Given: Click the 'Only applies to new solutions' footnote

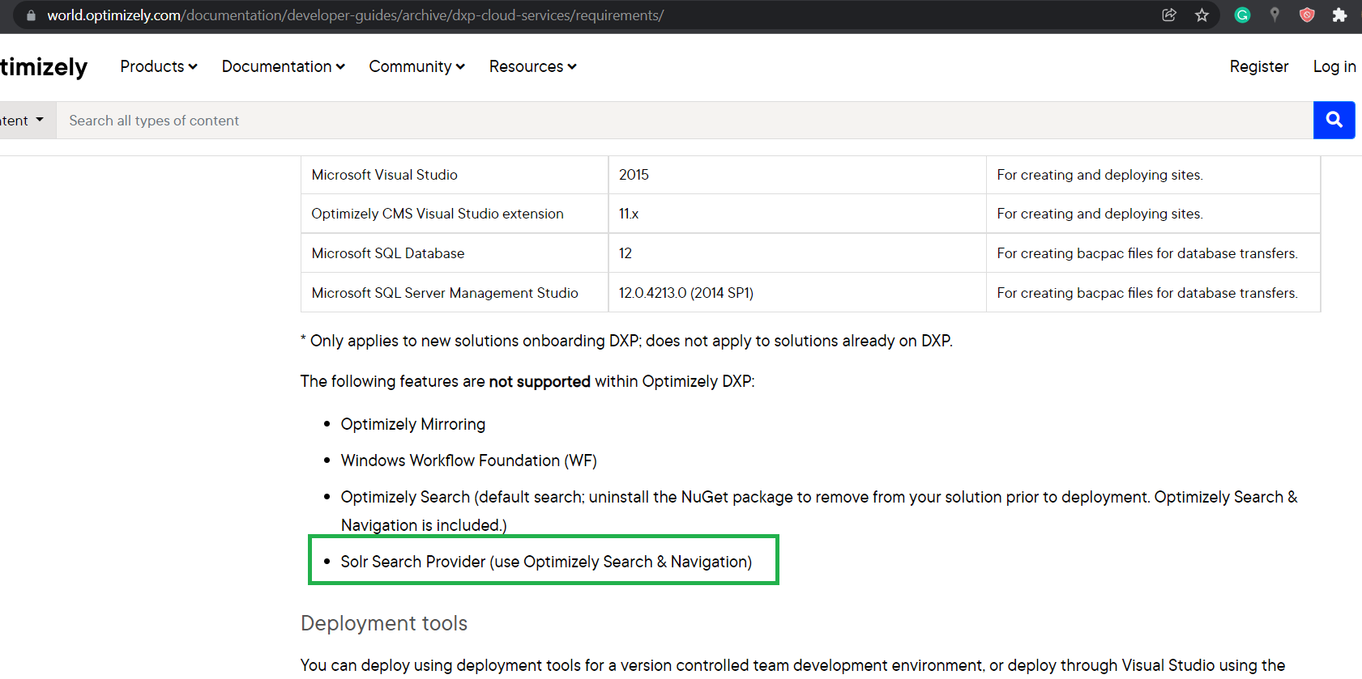Looking at the screenshot, I should point(626,341).
